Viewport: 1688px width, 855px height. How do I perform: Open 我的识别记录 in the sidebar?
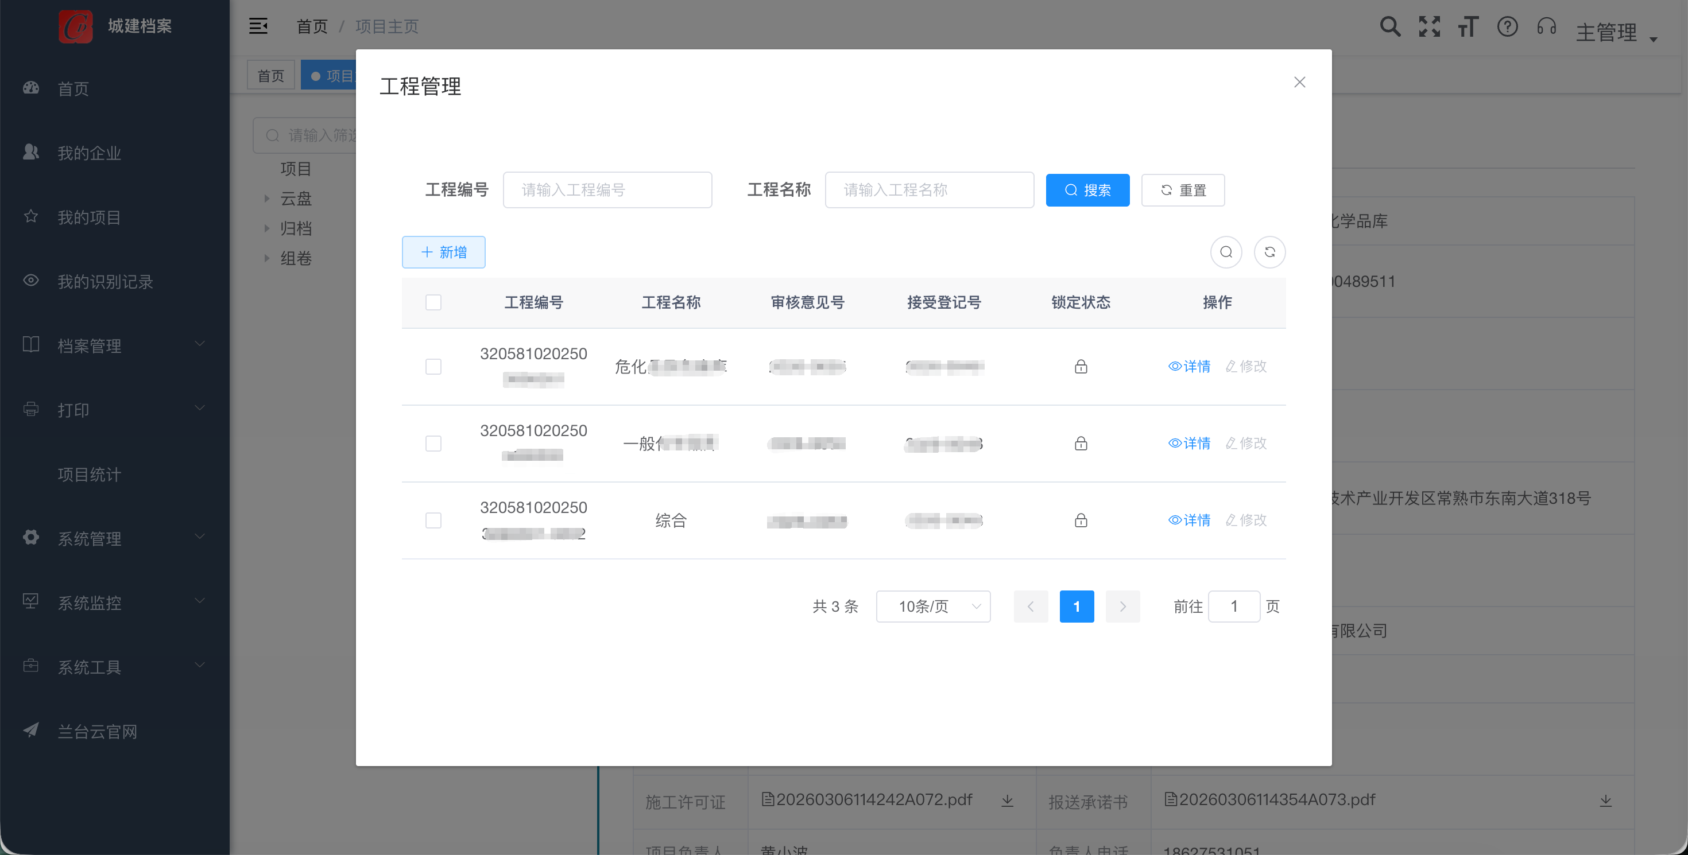[115, 281]
